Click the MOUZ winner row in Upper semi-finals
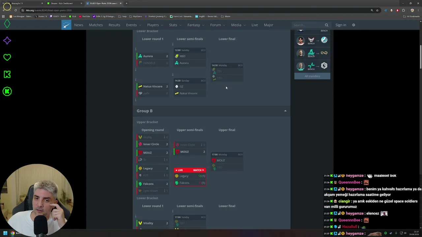Screen dimensions: 422x237 [x=190, y=152]
